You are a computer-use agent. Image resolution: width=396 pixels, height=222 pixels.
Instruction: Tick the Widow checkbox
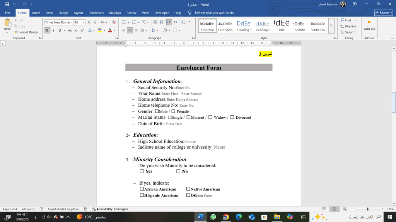point(210,117)
